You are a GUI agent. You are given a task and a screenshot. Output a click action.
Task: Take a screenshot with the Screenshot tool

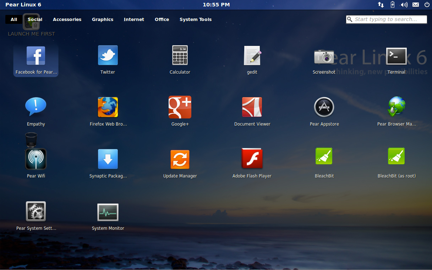tap(324, 60)
